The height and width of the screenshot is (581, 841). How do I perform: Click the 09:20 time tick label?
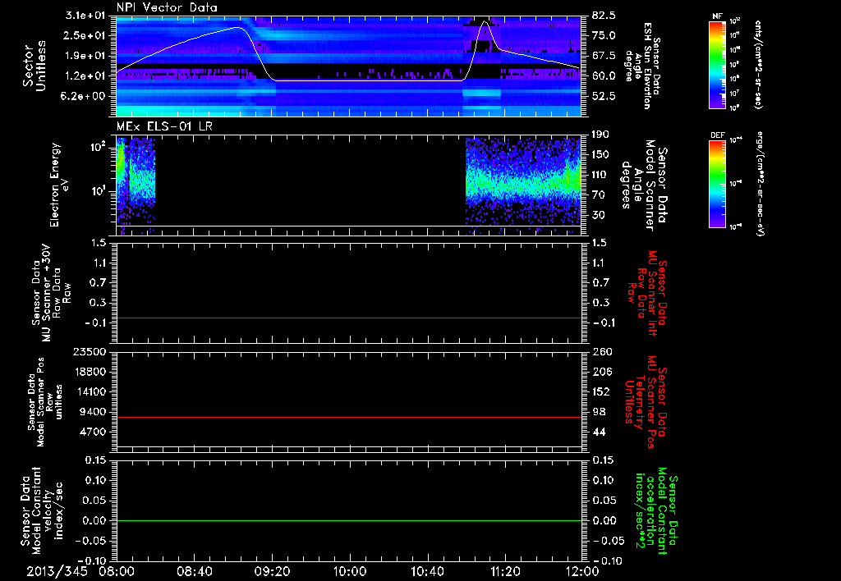[272, 571]
